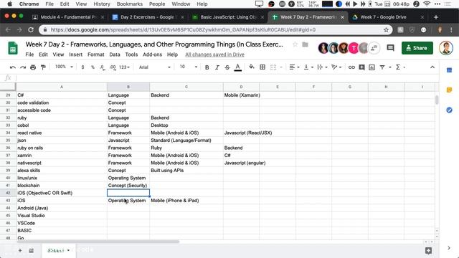Open the Calendar side panel icon
Viewport: 459px width, 258px height.
coord(449,70)
